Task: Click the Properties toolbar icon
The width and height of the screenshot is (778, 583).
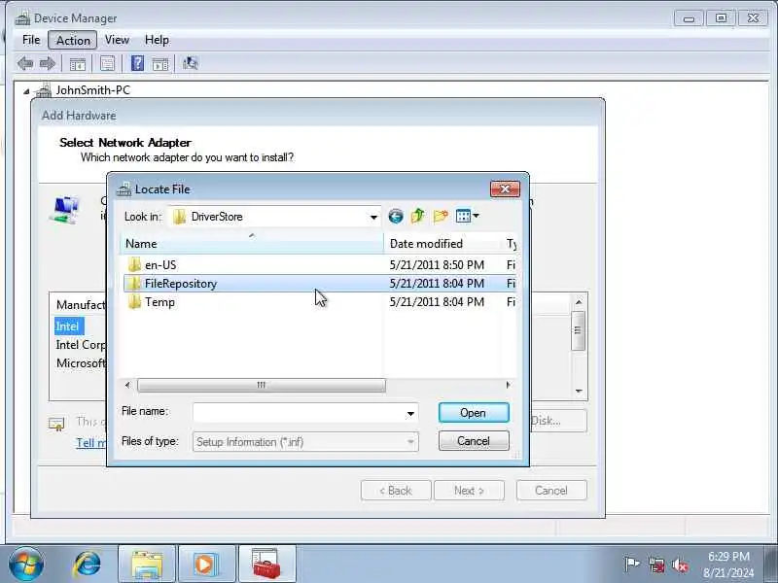Action: (x=107, y=63)
